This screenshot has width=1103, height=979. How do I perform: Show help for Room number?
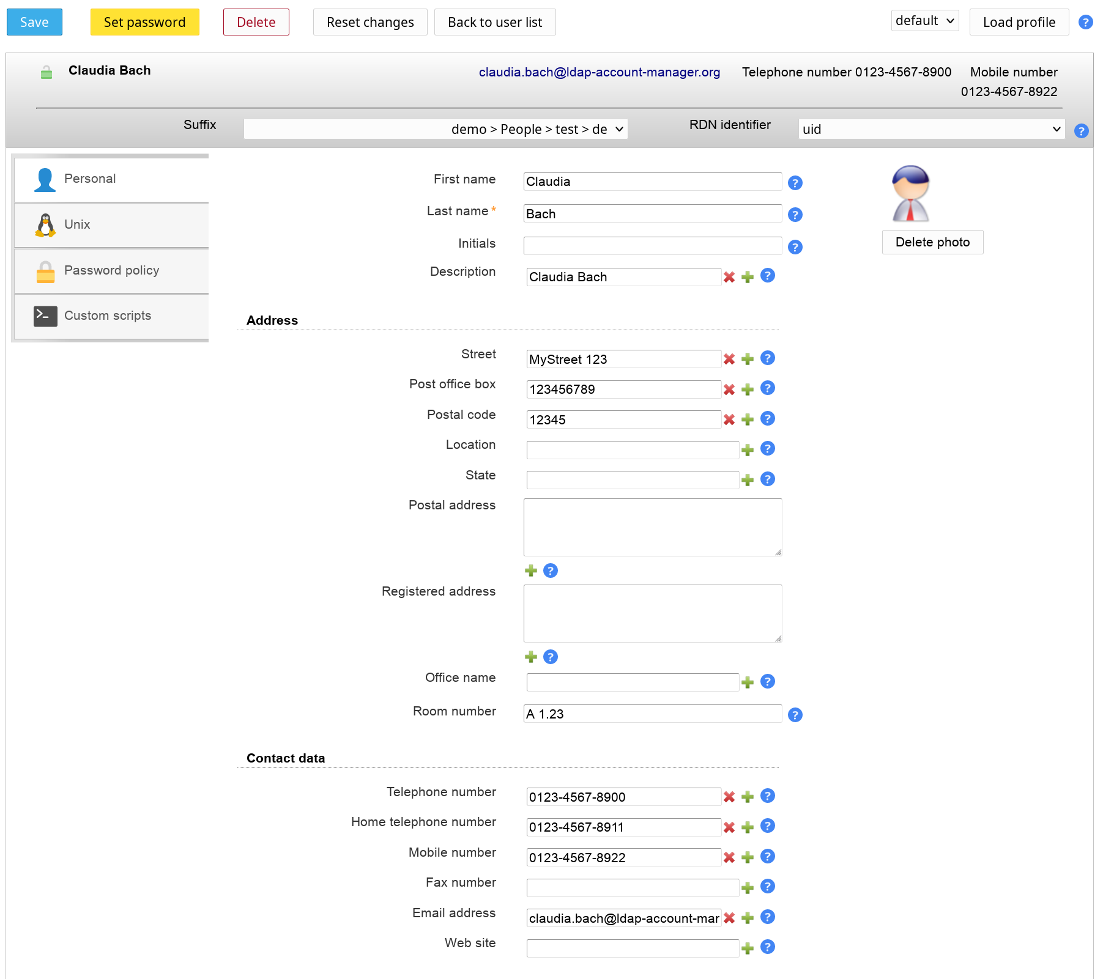click(795, 715)
